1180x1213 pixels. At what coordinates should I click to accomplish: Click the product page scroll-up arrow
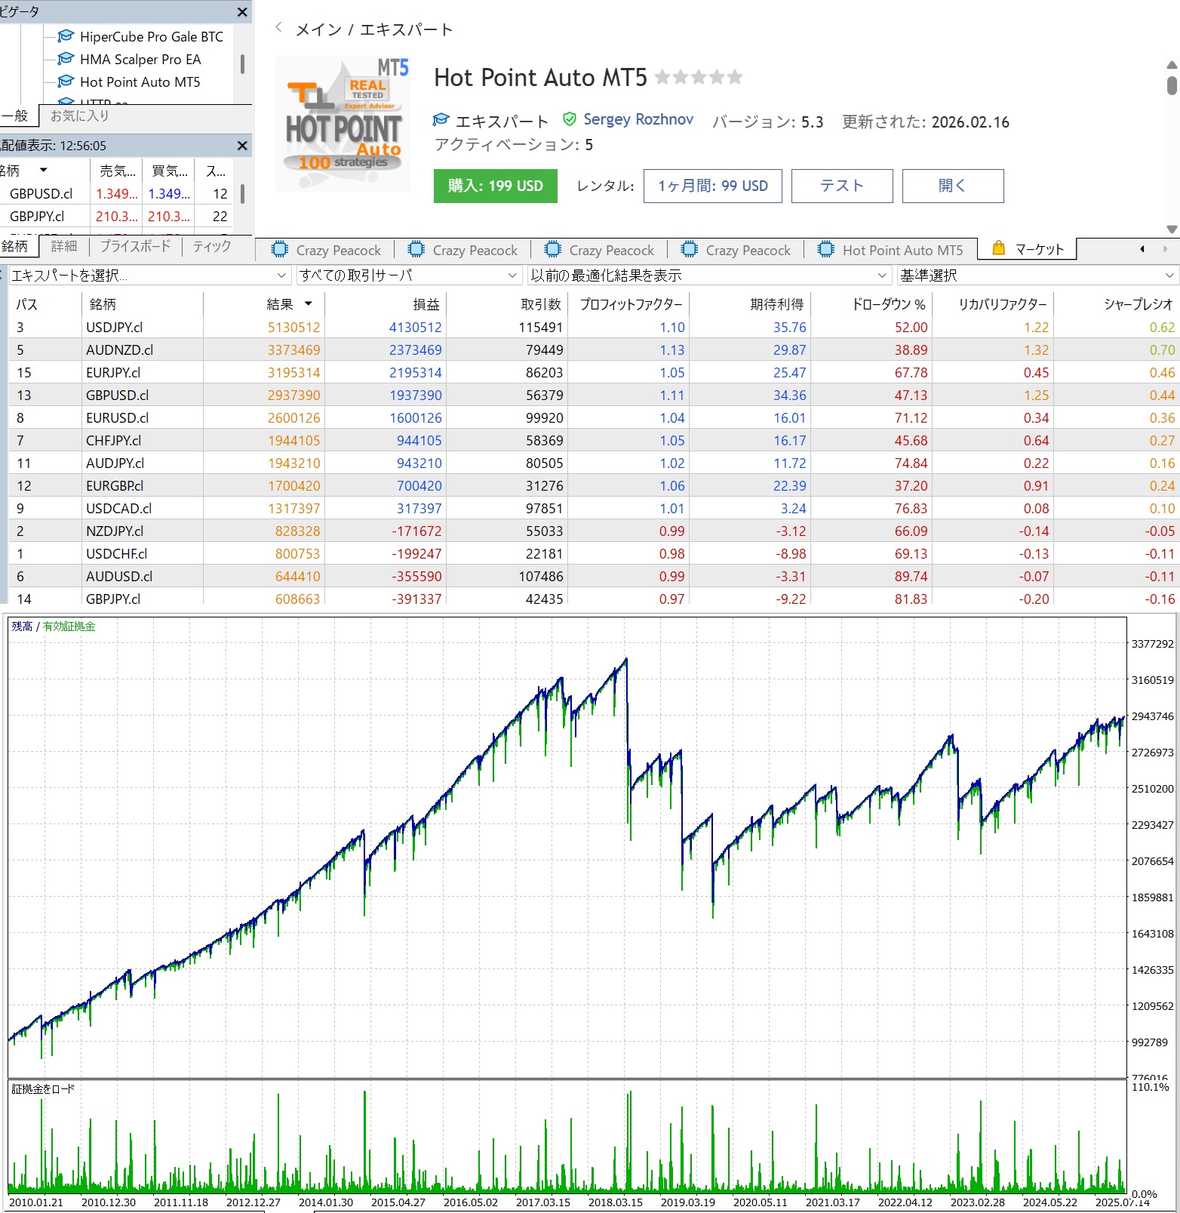pos(1172,65)
